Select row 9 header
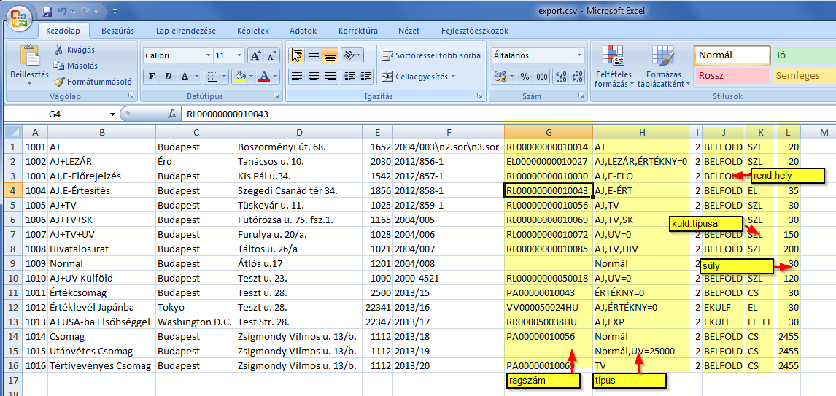The height and width of the screenshot is (396, 836). pyautogui.click(x=14, y=264)
